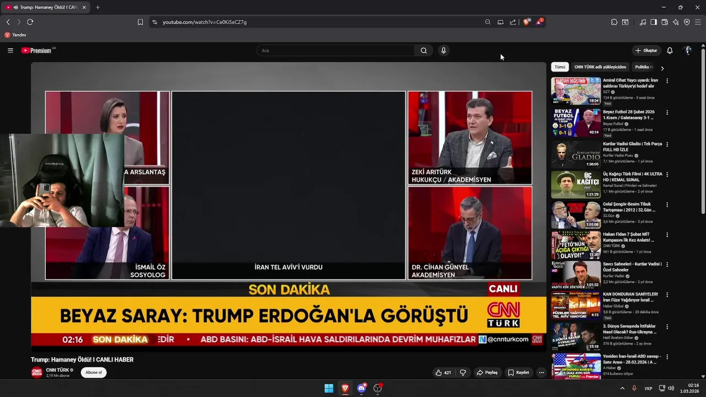Open the browser main menu icon
Screen dimensions: 706x397
[698, 22]
